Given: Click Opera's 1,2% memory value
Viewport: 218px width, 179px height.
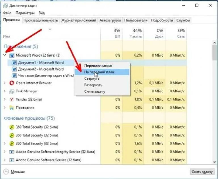Looking at the screenshot, I should [138, 83].
